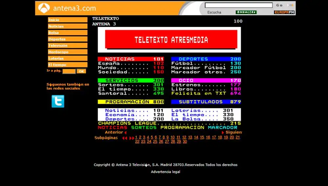Click the Anterior red arrow
Screen dimensions: 328x186
click(x=125, y=133)
